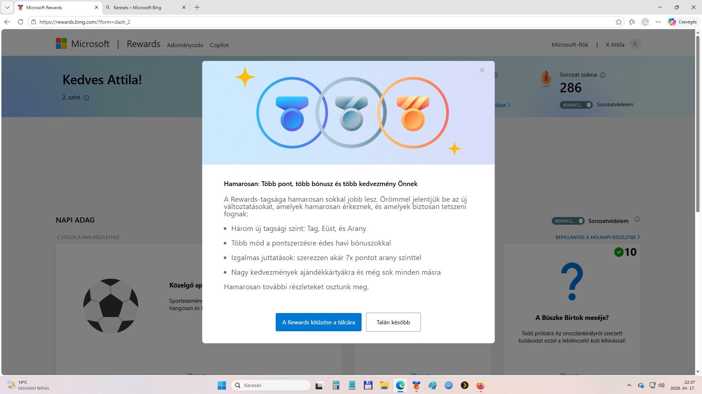Refresh the page with reload icon

coord(20,22)
